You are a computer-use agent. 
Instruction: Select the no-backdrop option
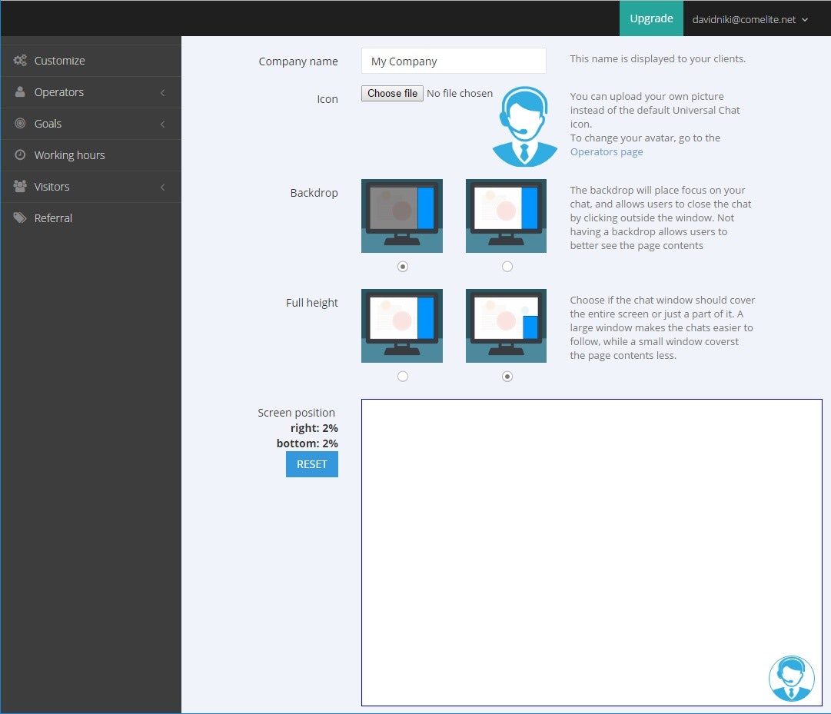[507, 266]
